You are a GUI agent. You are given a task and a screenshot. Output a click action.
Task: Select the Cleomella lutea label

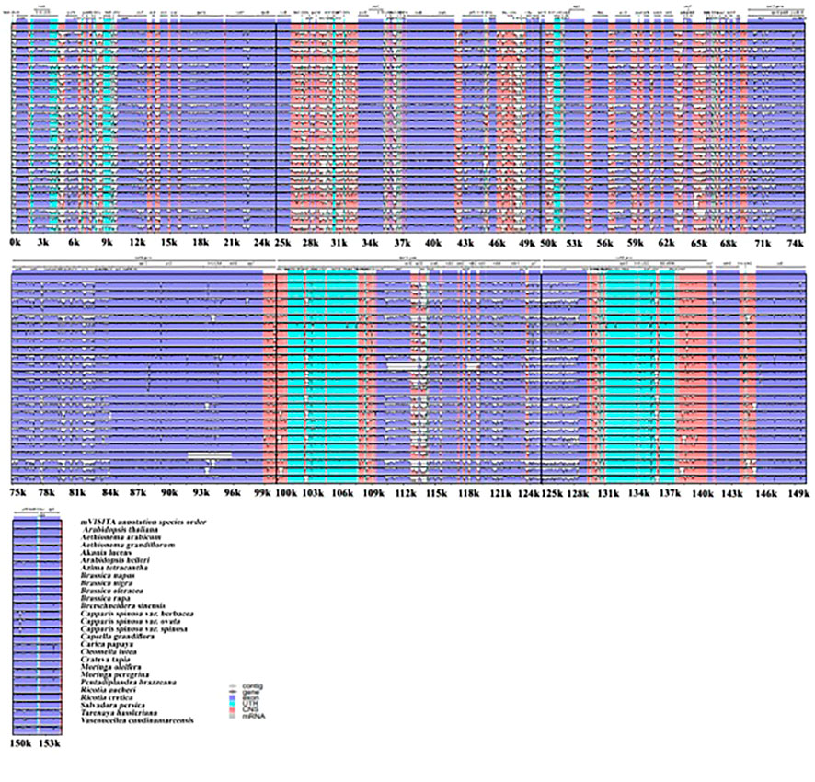point(109,651)
